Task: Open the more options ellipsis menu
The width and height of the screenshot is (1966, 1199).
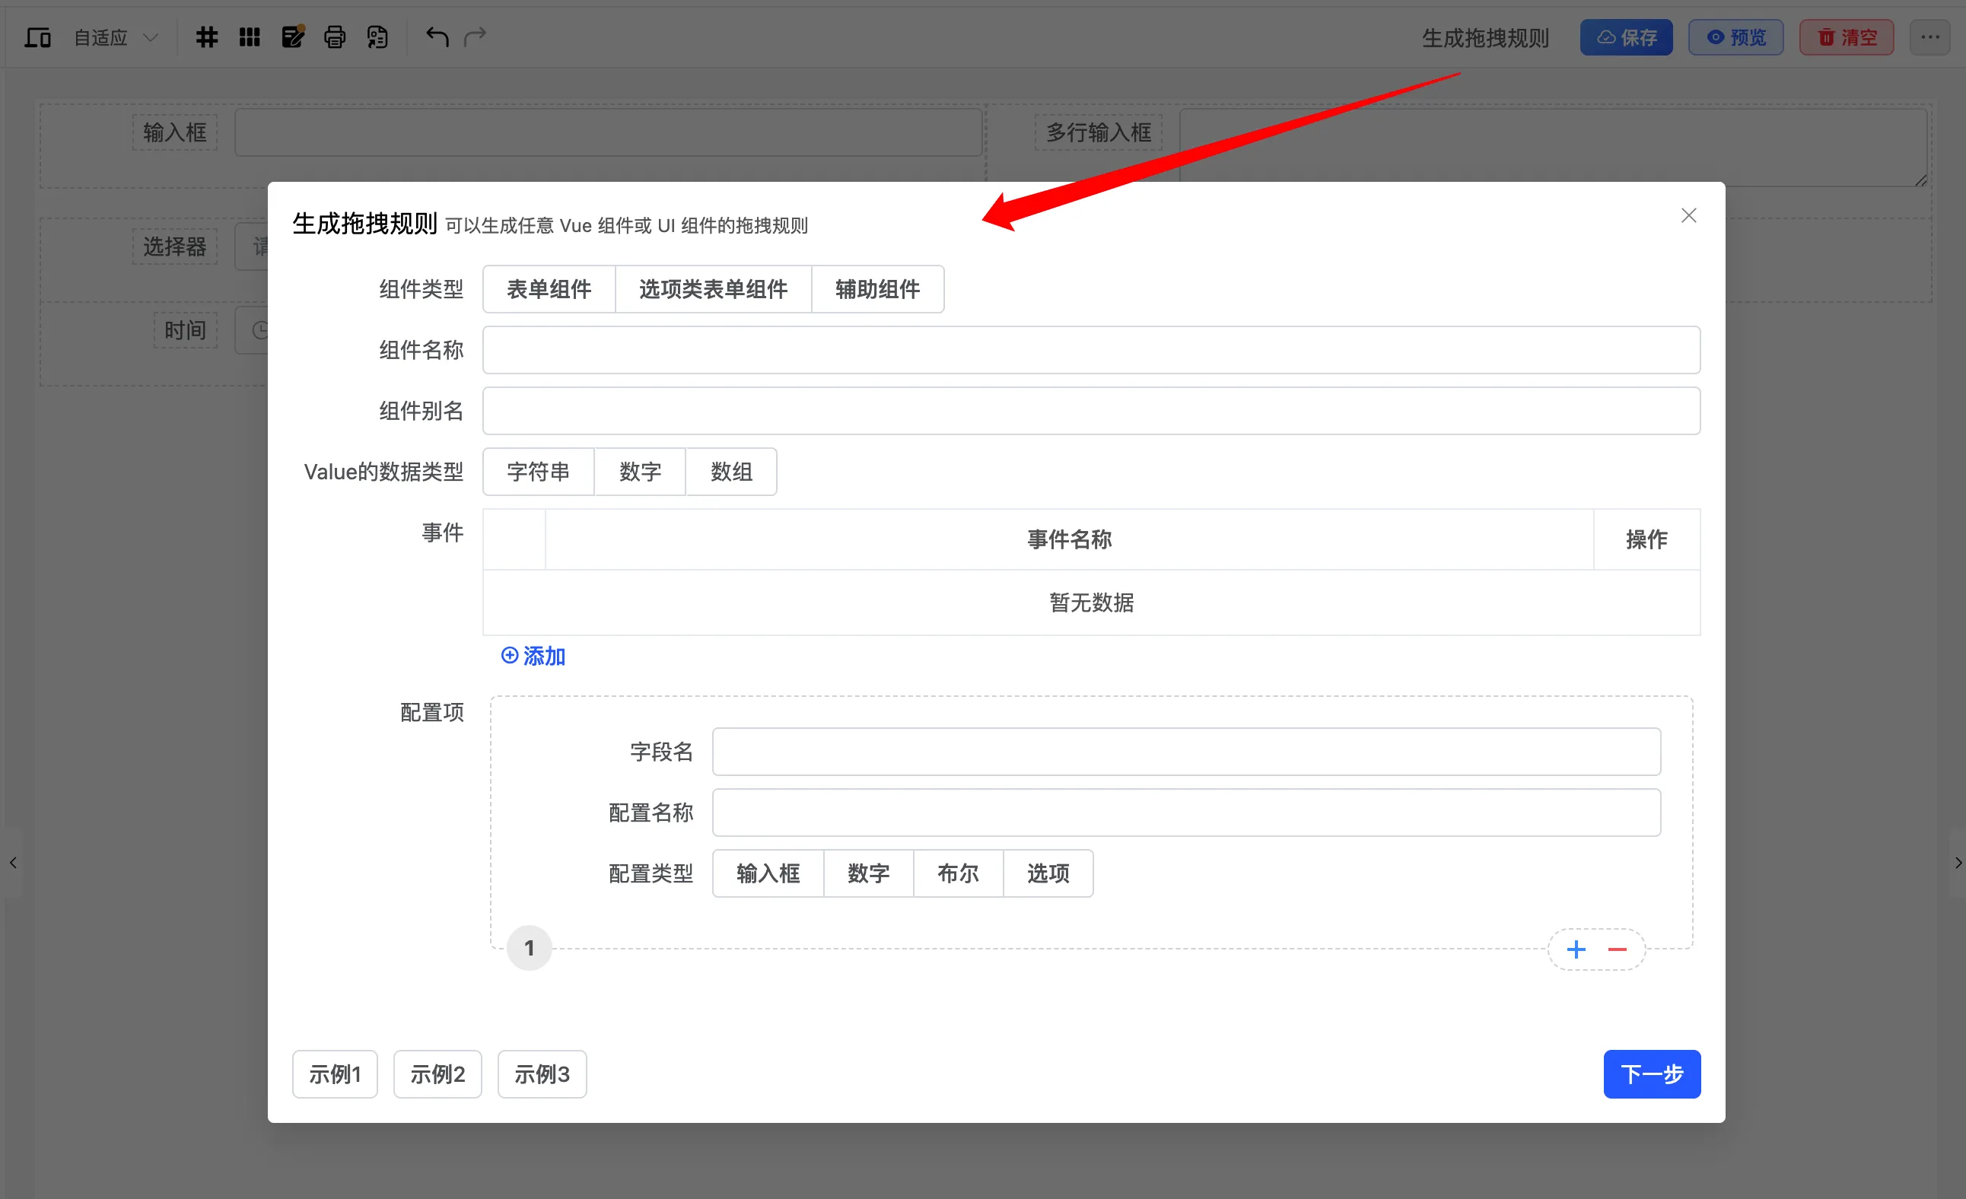Action: pyautogui.click(x=1931, y=37)
